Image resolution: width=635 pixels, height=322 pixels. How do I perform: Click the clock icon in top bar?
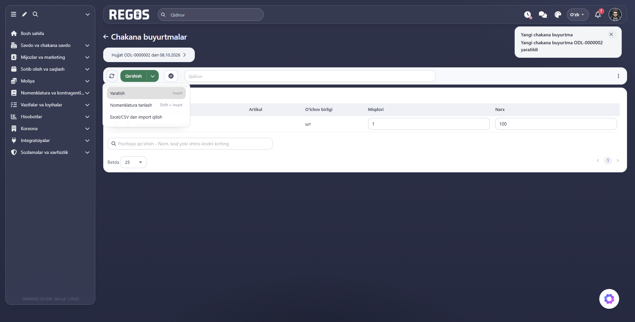pos(528,15)
